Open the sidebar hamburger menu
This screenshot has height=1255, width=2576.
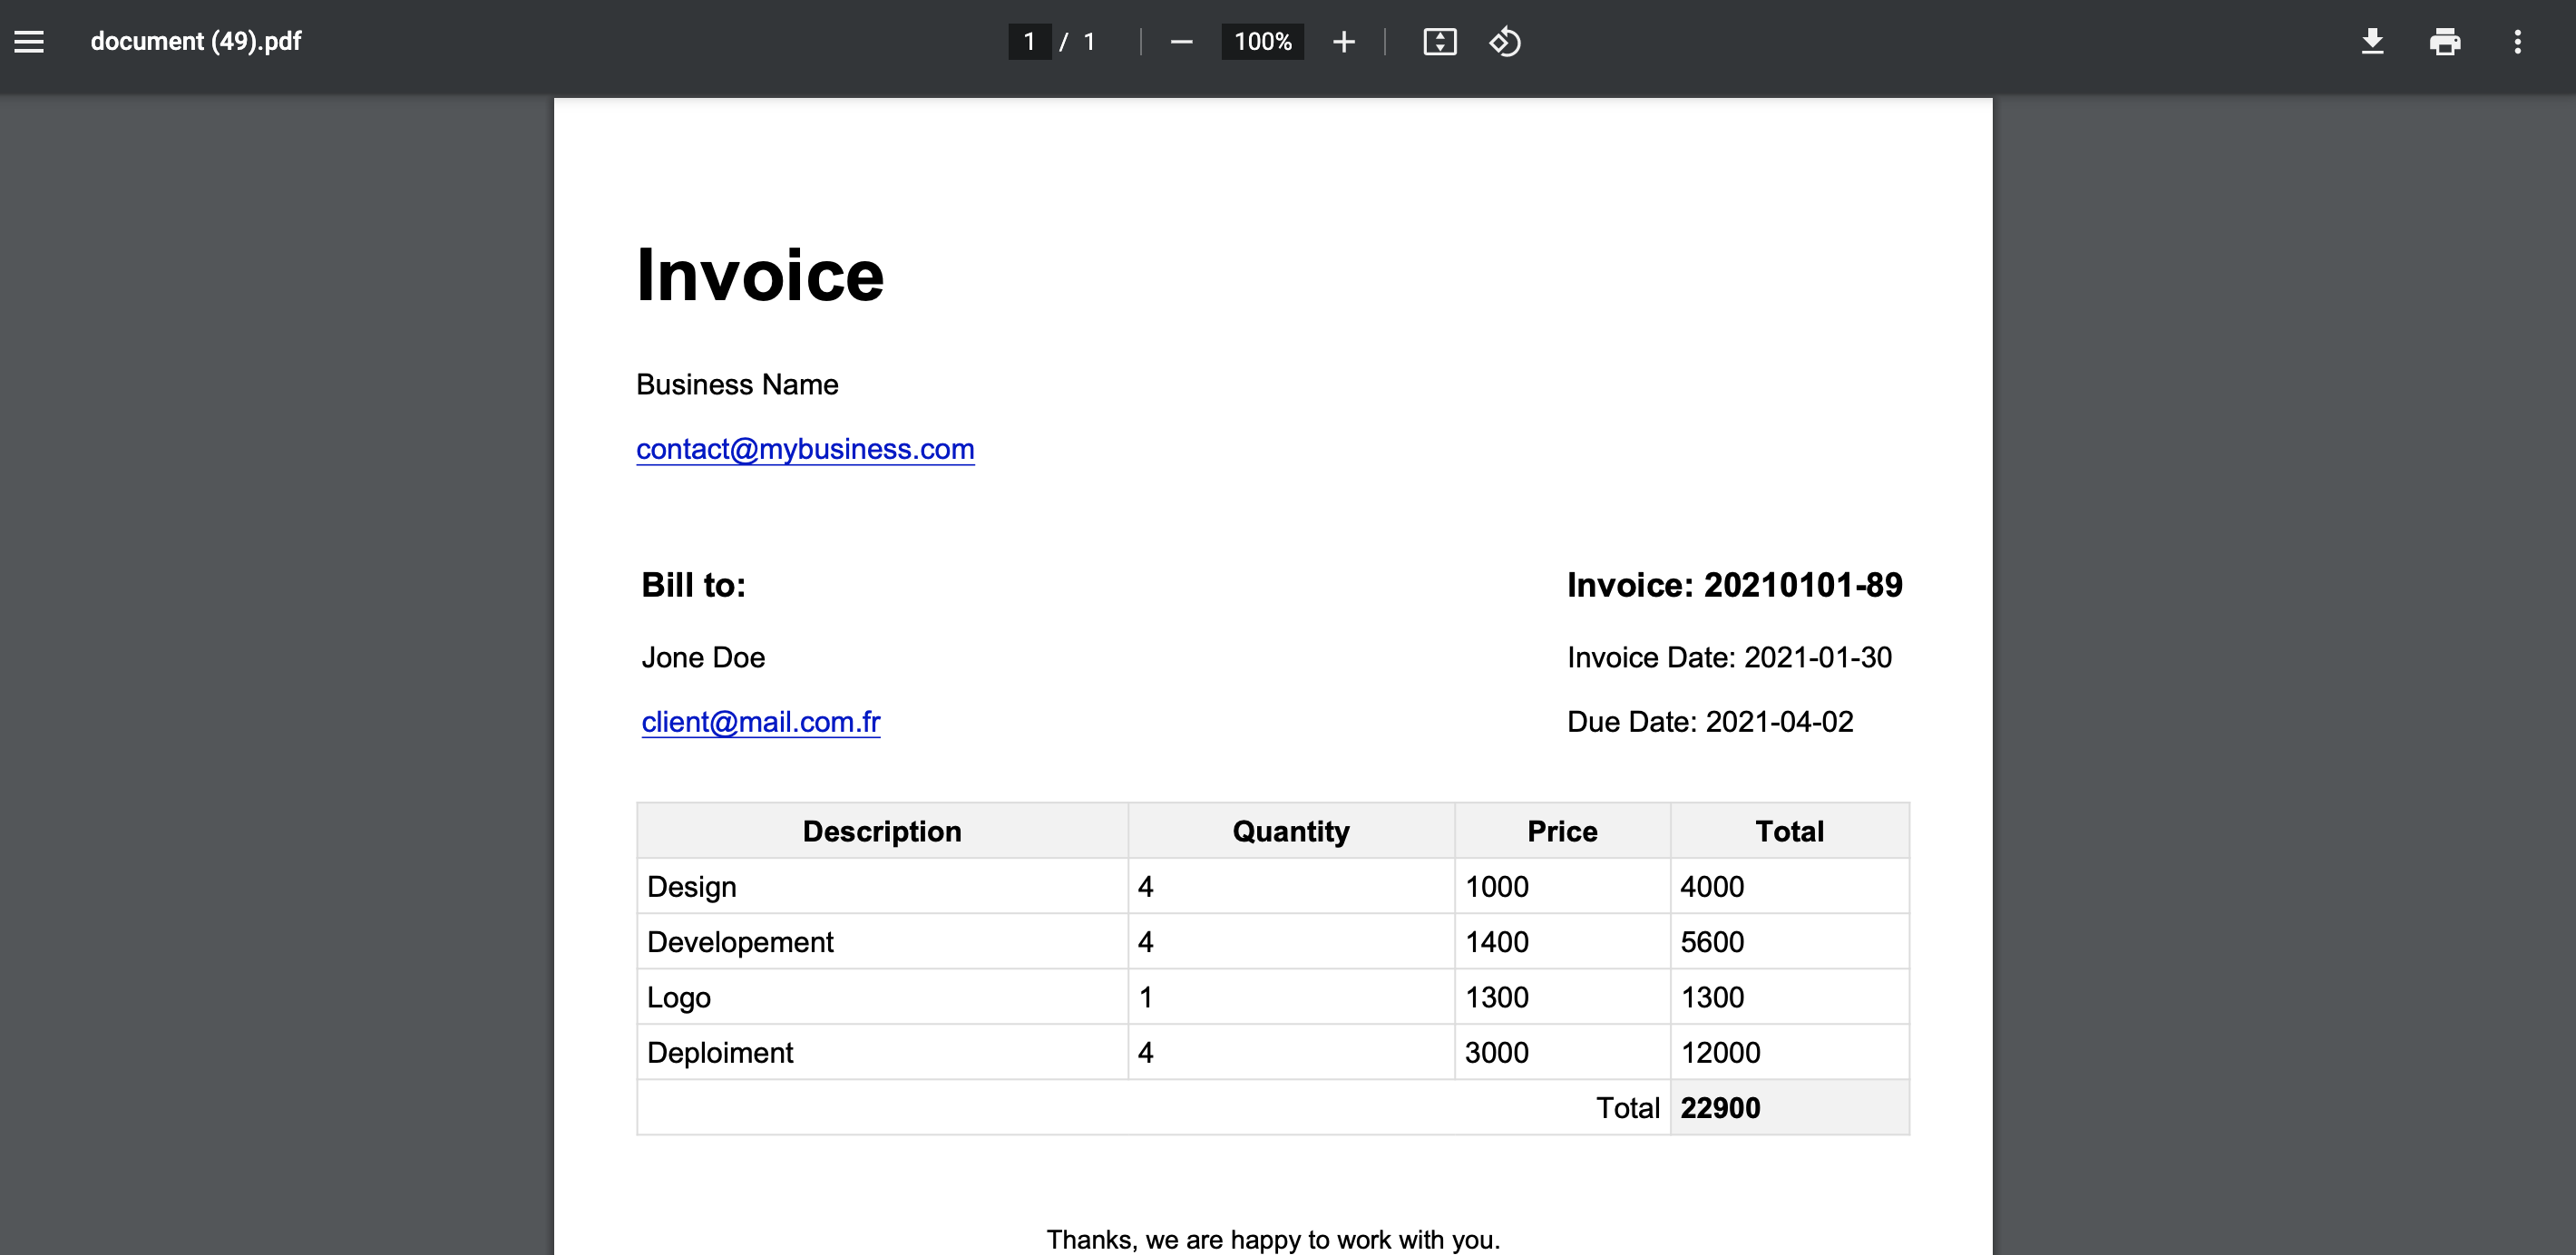(x=29, y=41)
